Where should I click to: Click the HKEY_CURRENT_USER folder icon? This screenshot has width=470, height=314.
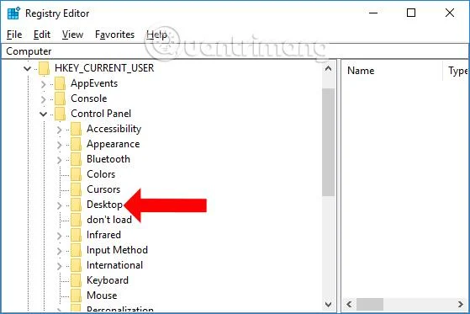(x=44, y=68)
